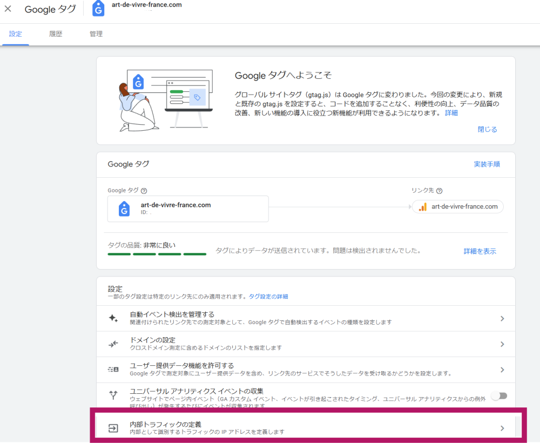Expand ドメインの設定 with its chevron
540x443 pixels.
pos(502,344)
